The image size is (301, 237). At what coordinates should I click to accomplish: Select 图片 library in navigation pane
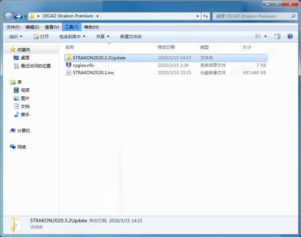(x=22, y=98)
